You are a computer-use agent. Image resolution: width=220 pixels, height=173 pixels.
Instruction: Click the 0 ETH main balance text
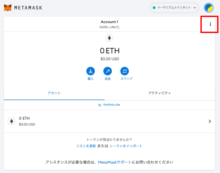(x=110, y=51)
